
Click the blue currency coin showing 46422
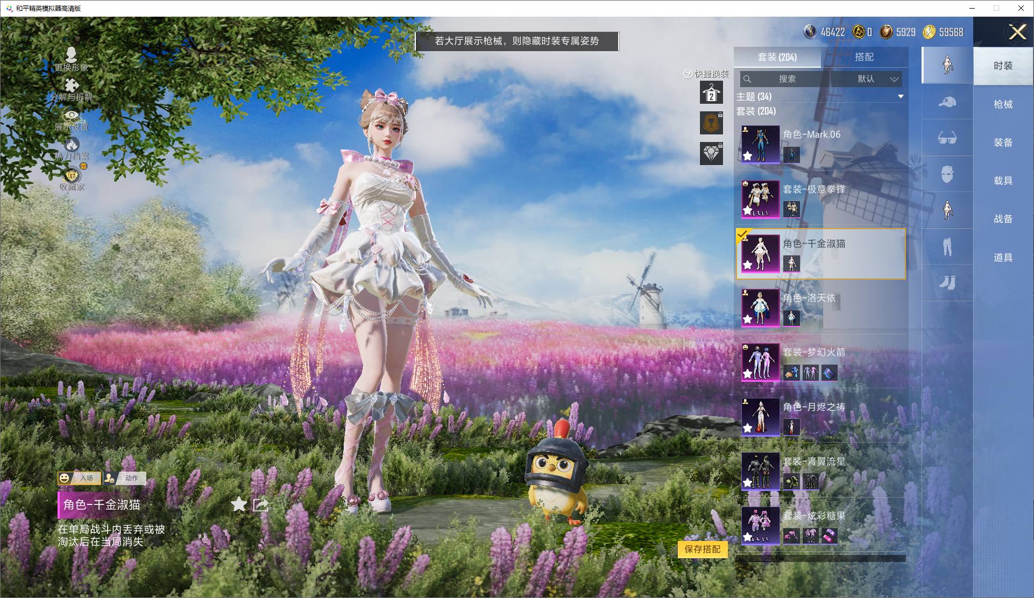[x=810, y=32]
